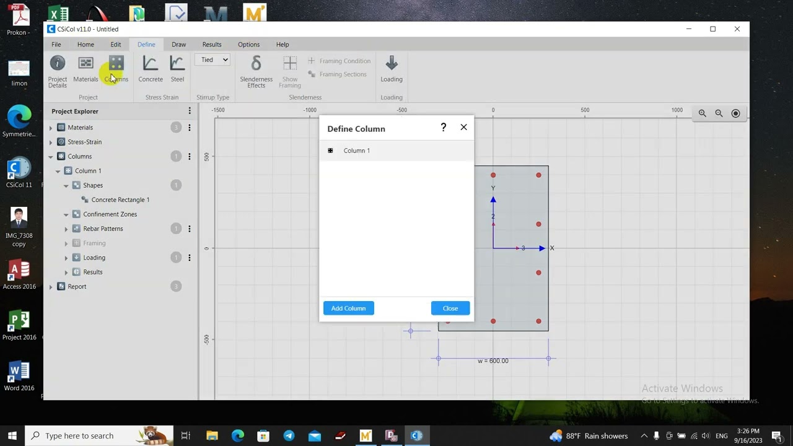Click Close in Define Column dialog
Screen dimensions: 793x446
[x=450, y=308]
